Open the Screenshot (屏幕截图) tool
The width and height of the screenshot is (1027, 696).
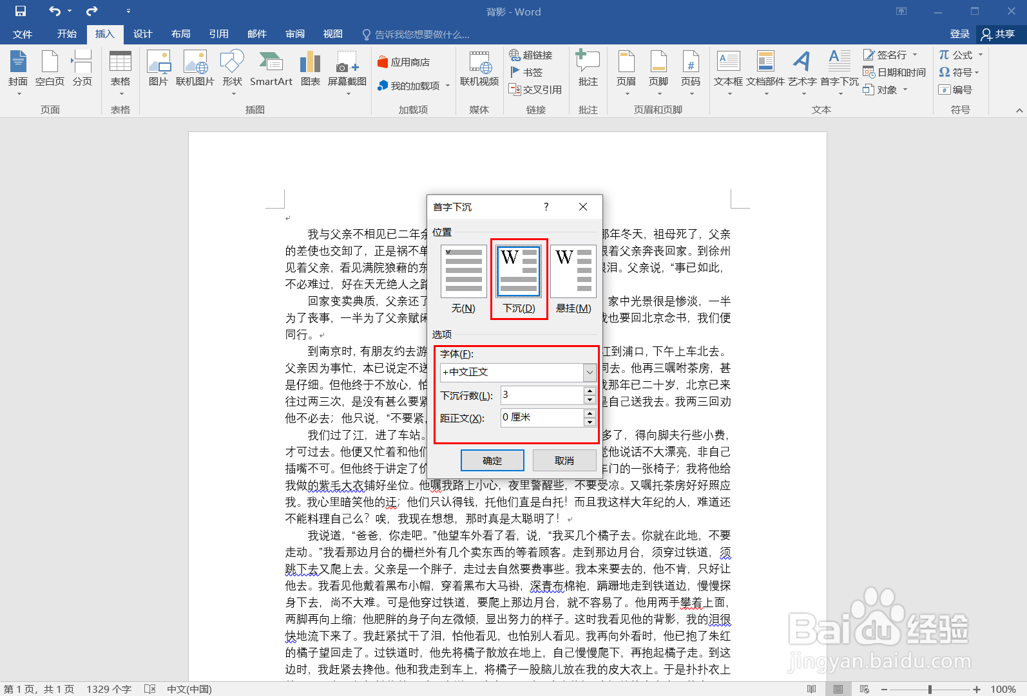pos(347,72)
